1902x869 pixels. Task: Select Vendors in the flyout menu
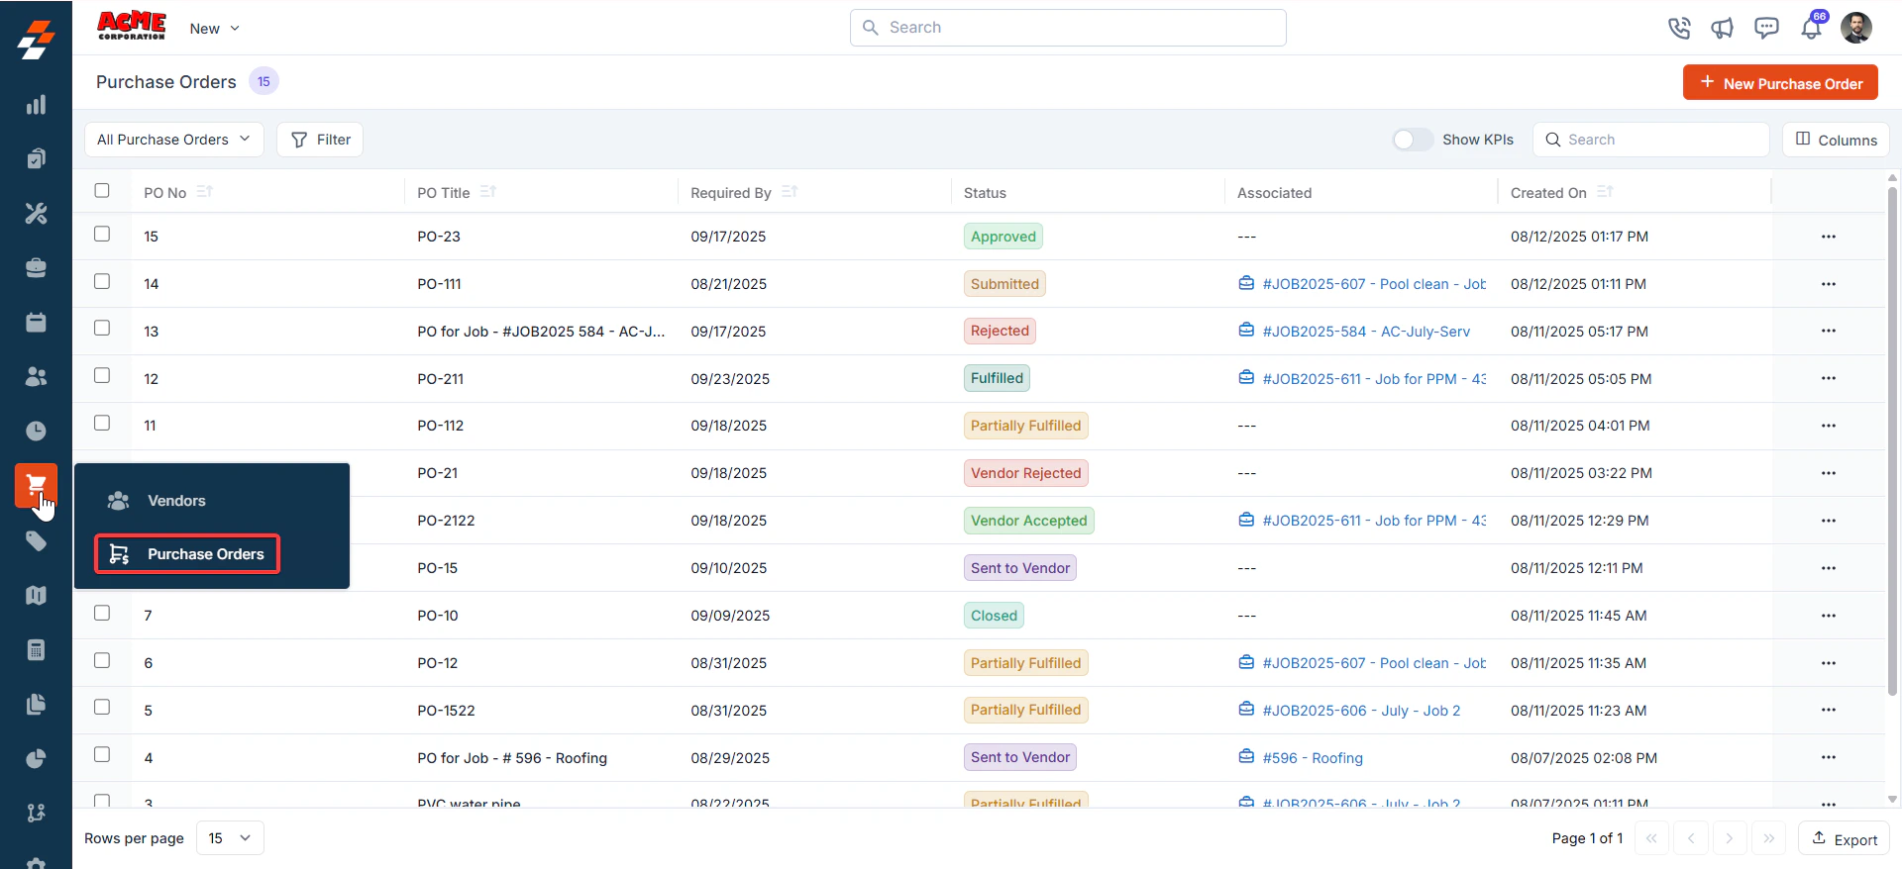click(176, 501)
